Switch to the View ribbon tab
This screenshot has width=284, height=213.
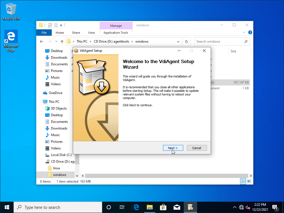pos(91,33)
